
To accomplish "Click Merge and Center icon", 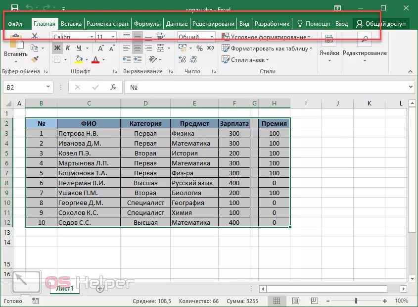I will 160,48.
